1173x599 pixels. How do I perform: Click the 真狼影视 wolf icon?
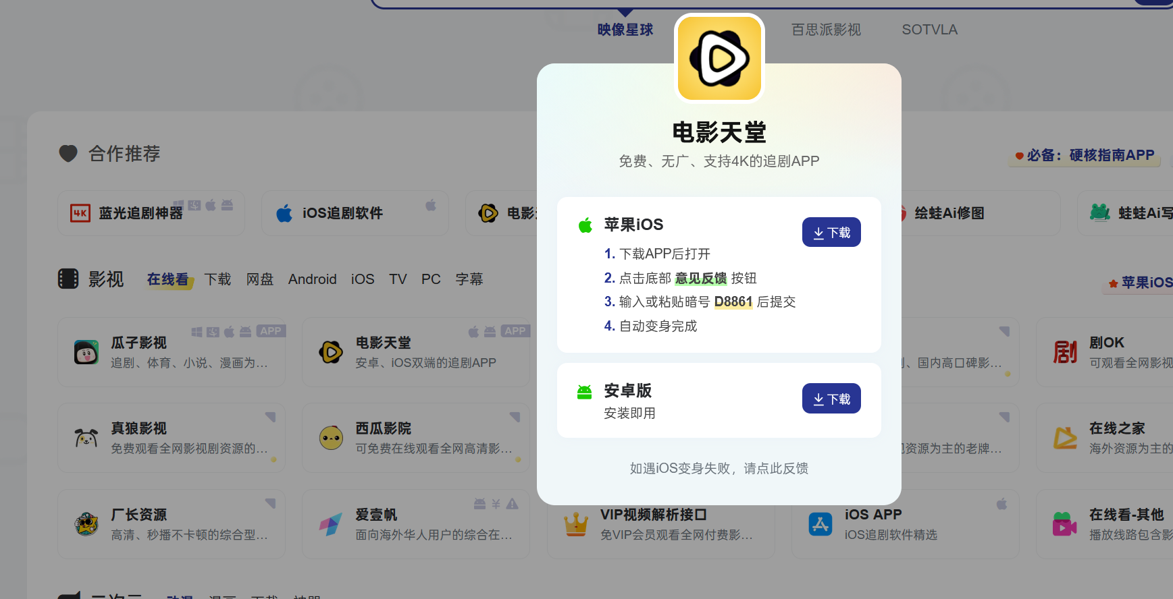86,438
